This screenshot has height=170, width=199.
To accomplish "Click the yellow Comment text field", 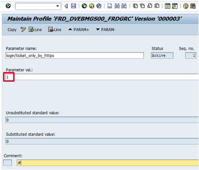I will point(108,163).
